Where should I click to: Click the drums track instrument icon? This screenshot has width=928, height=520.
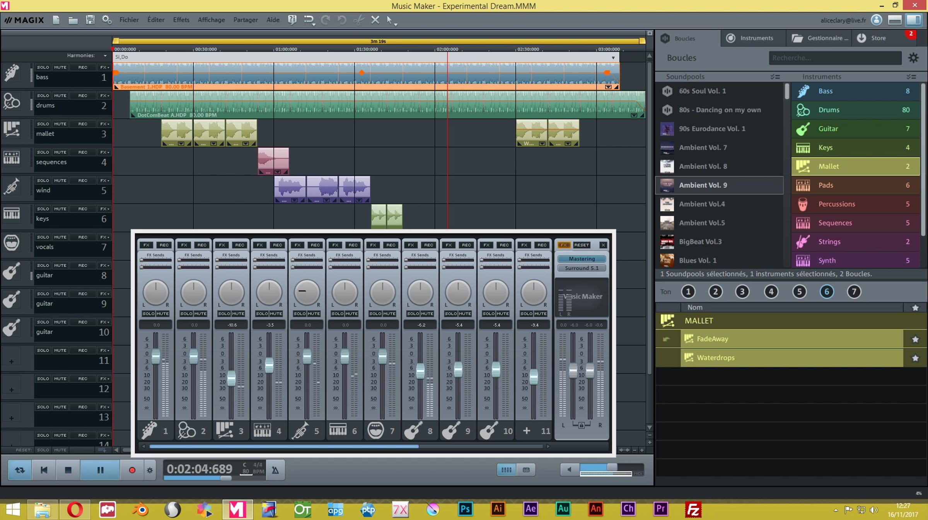pos(12,101)
